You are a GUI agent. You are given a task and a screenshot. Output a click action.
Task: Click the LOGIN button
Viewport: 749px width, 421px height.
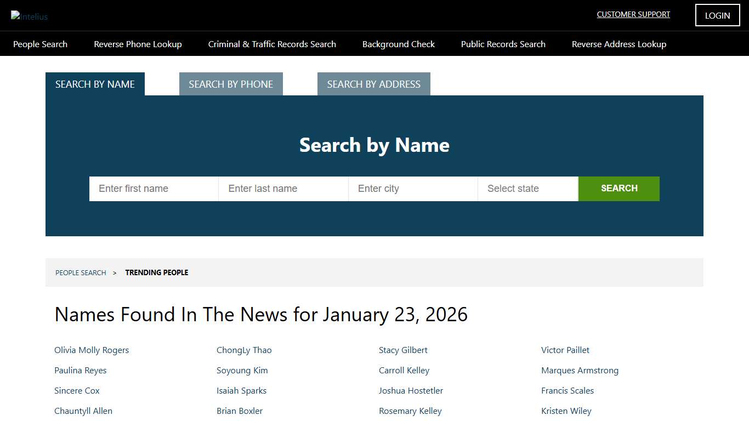tap(717, 15)
